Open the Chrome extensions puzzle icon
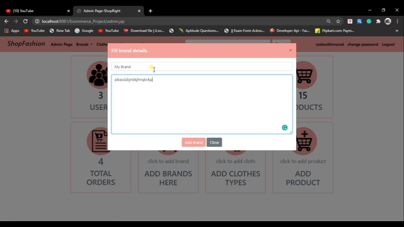The height and width of the screenshot is (227, 404). tap(378, 21)
